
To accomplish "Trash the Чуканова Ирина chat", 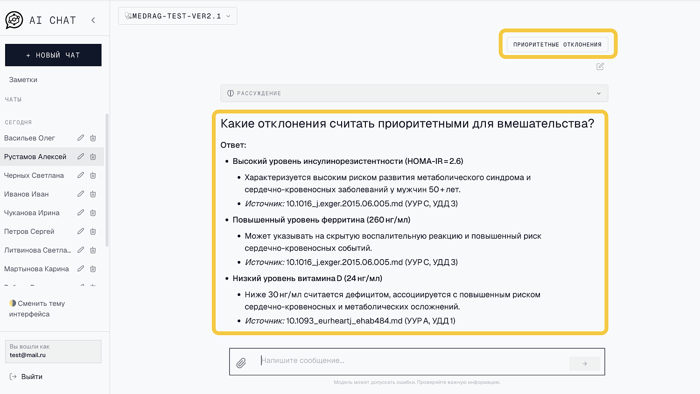I will [93, 213].
